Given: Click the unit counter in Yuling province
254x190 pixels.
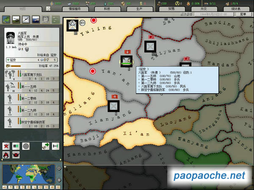Looking at the screenshot, I should pyautogui.click(x=72, y=25).
